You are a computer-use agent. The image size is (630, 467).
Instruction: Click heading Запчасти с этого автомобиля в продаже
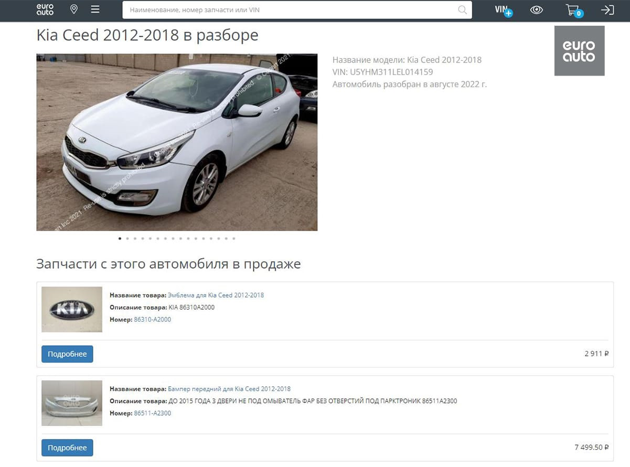coord(168,263)
